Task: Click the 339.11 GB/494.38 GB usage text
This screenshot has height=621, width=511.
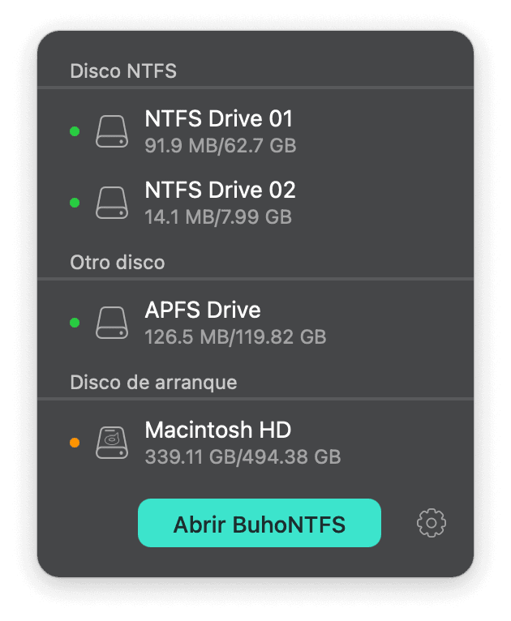Action: point(243,456)
